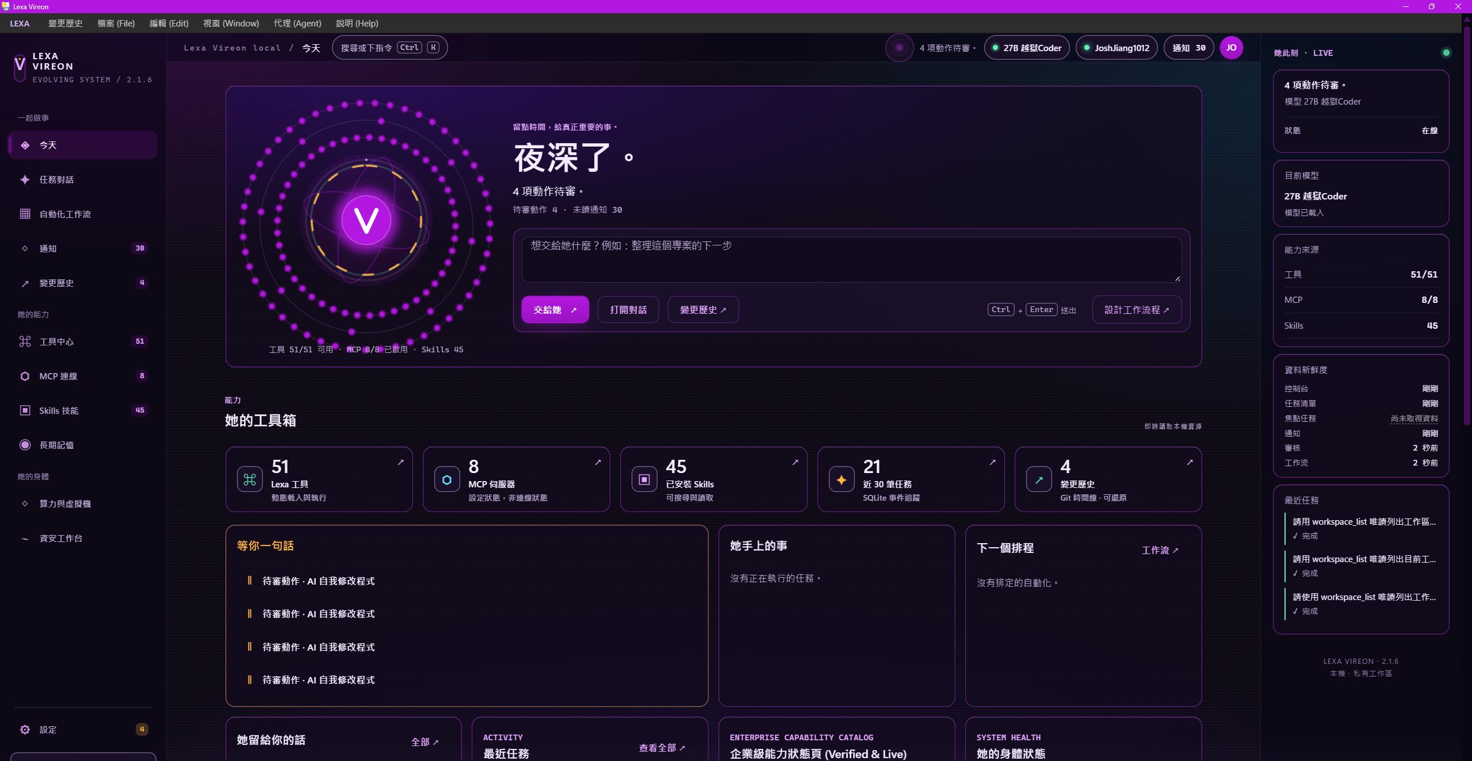This screenshot has height=761, width=1472.
Task: Click Lexa Vireon local breadcrumb
Action: click(232, 48)
